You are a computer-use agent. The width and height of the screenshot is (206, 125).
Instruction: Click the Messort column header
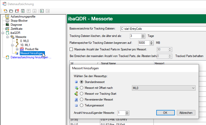(x=180, y=63)
